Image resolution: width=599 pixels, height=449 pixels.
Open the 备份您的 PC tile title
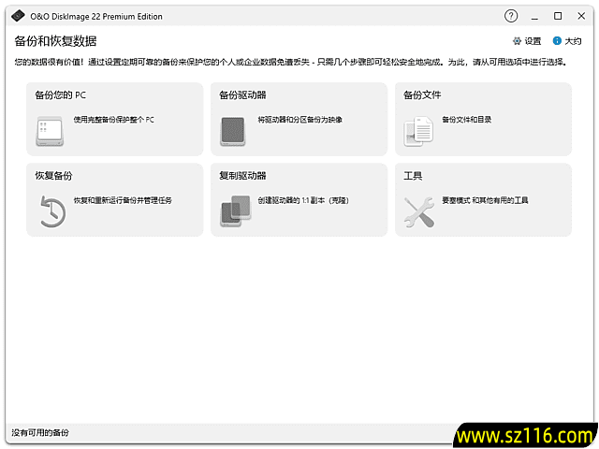click(61, 95)
